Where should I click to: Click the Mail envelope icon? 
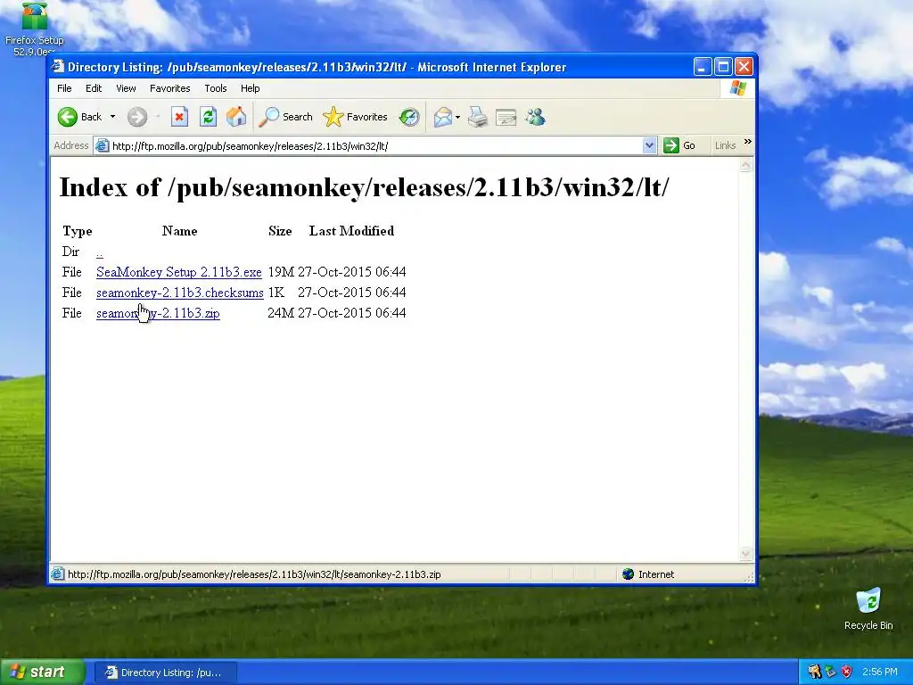(x=442, y=117)
